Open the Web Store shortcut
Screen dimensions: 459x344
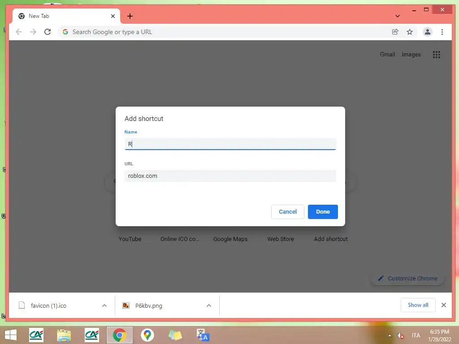pyautogui.click(x=281, y=239)
